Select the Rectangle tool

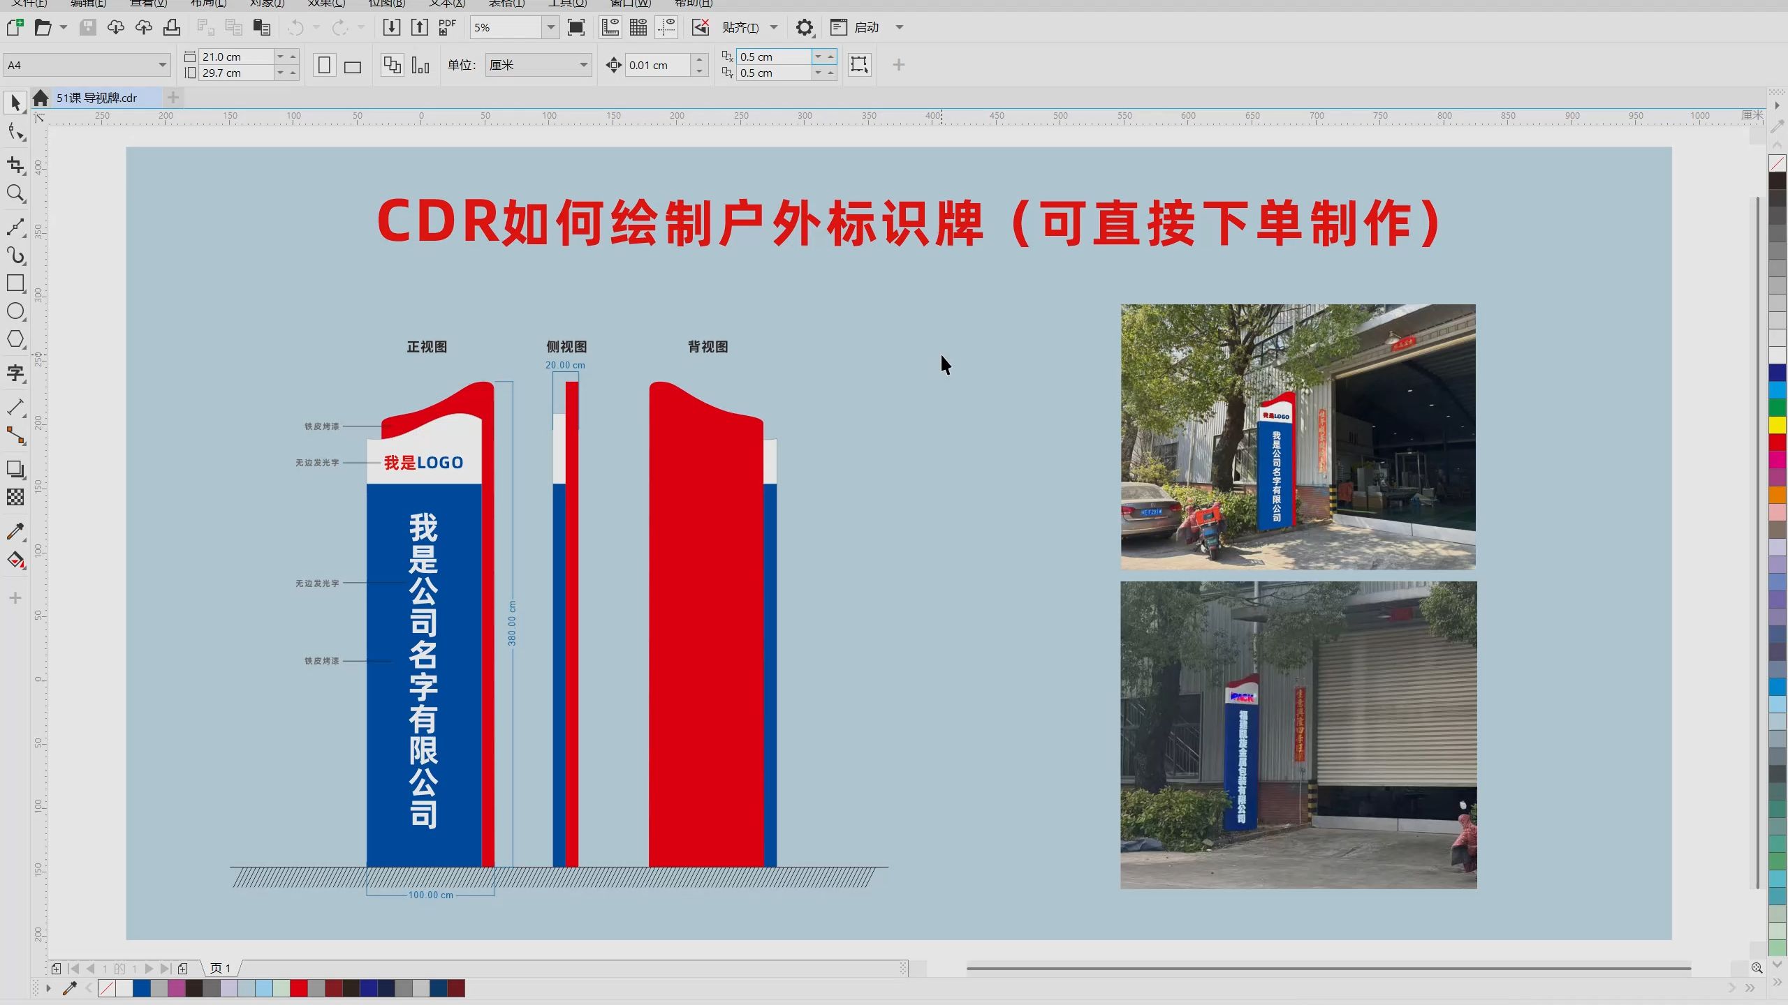[15, 283]
